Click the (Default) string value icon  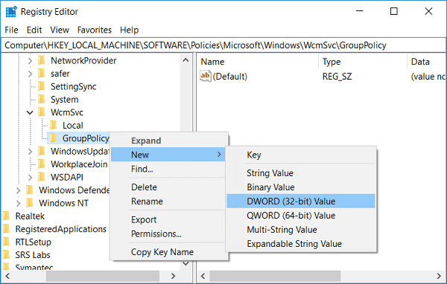coord(206,76)
